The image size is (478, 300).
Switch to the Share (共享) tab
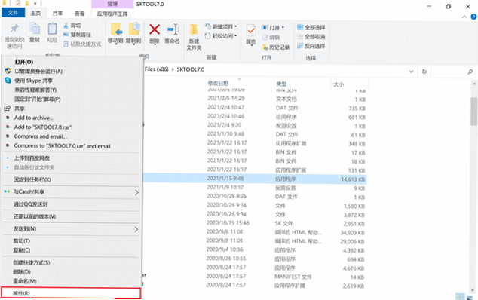pos(57,13)
